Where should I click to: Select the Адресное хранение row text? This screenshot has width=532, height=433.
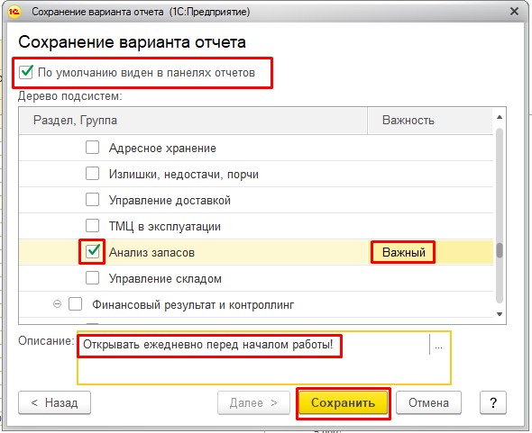[x=162, y=148]
